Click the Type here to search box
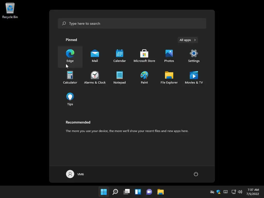 [132, 23]
